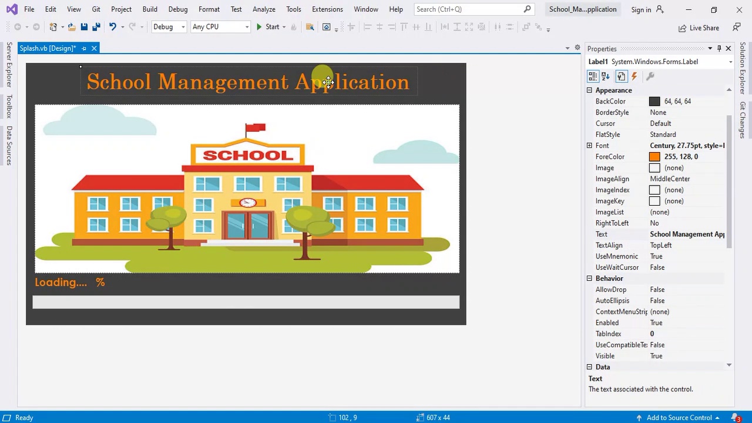Open the Build menu

150,9
